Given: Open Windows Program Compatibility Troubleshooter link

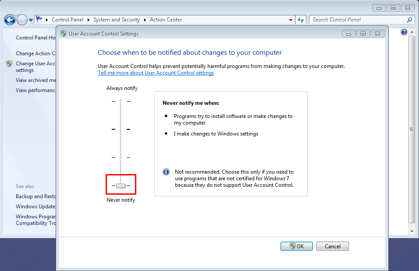Looking at the screenshot, I should [36, 220].
